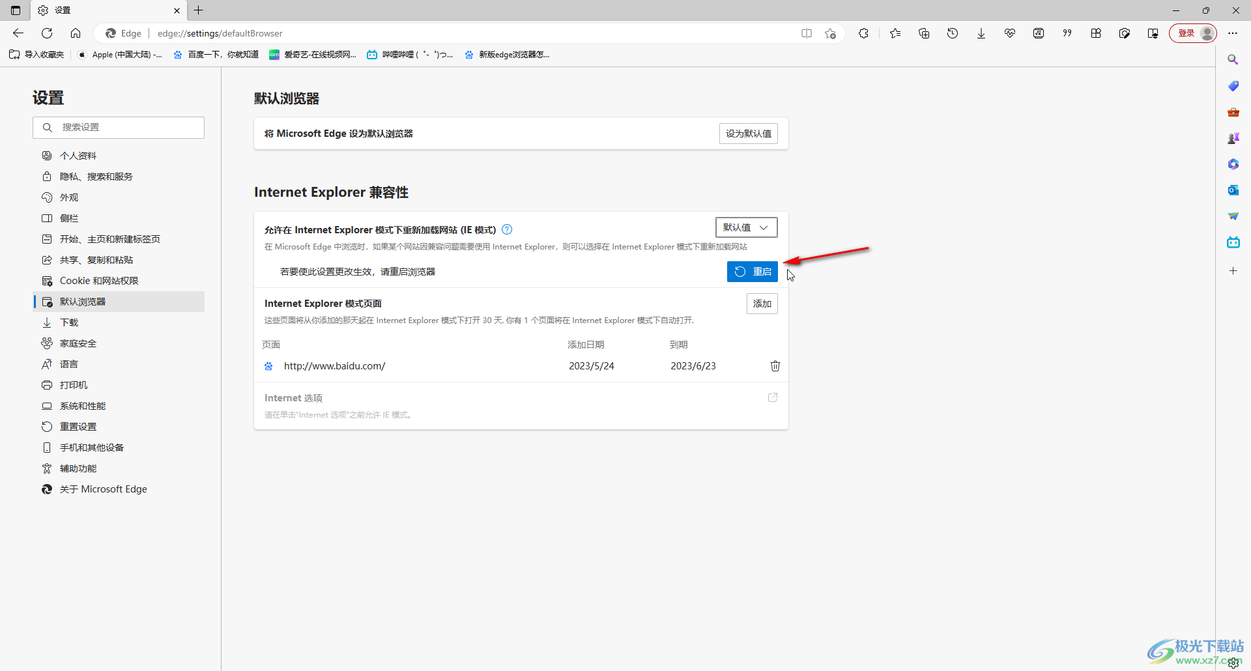
Task: Open 系统和性能 settings section
Action: point(119,406)
